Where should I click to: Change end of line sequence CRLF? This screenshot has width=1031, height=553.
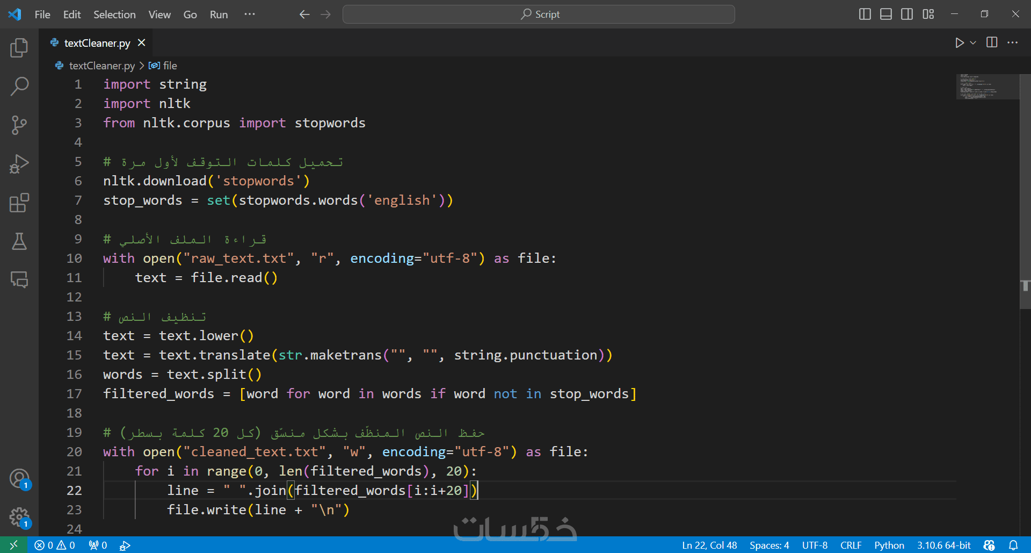(x=851, y=545)
